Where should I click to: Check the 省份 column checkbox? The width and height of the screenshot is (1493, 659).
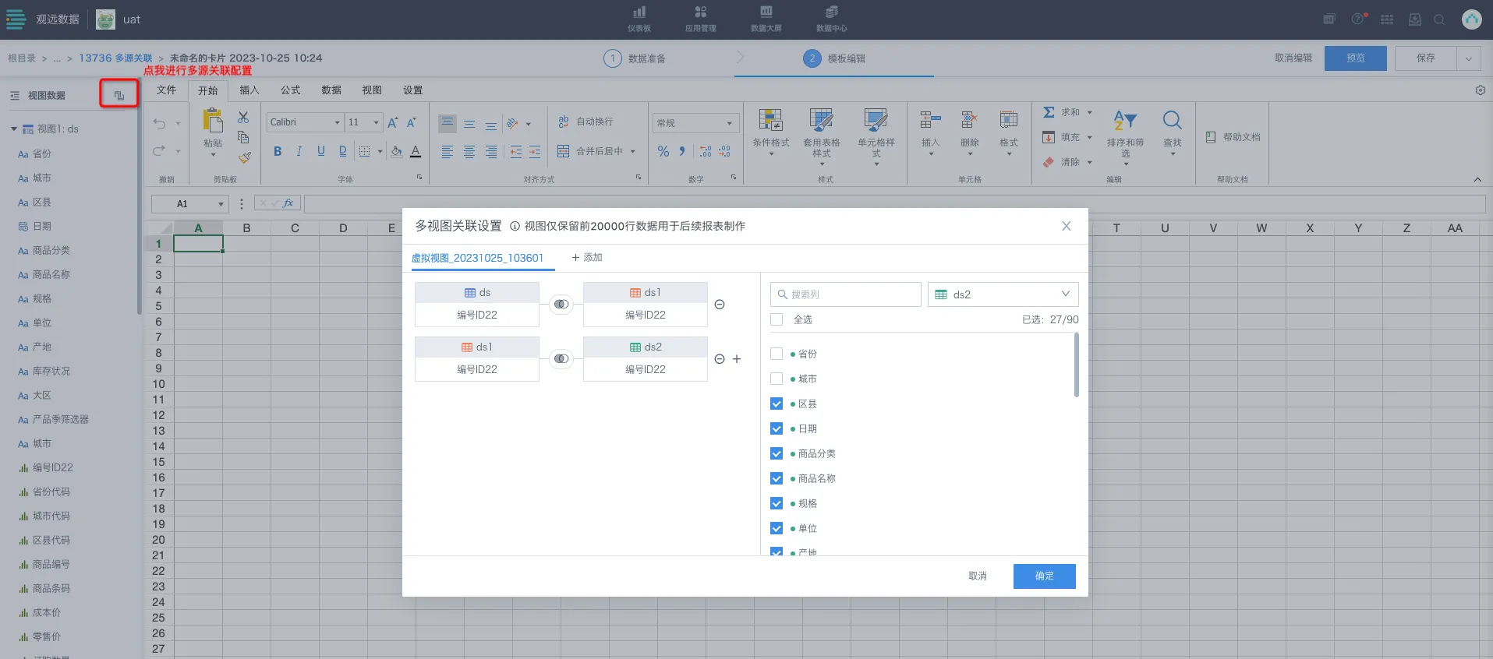pyautogui.click(x=777, y=354)
